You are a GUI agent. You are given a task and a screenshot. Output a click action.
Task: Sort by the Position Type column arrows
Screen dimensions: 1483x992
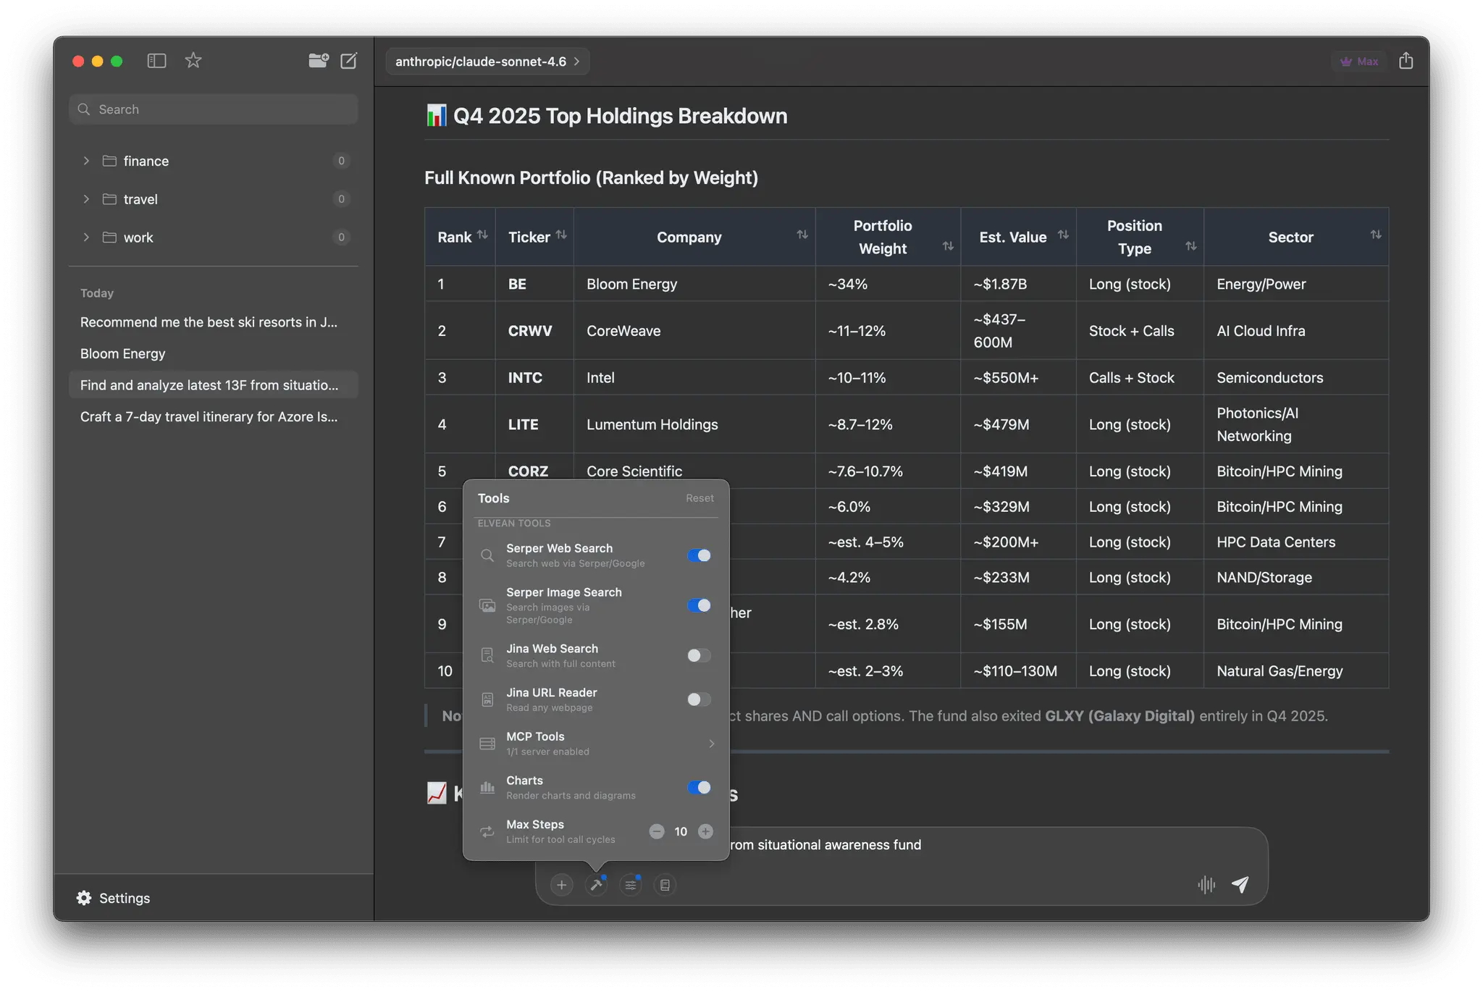pyautogui.click(x=1190, y=246)
